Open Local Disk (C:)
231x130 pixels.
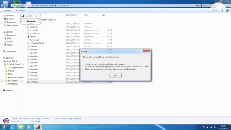(x=12, y=61)
